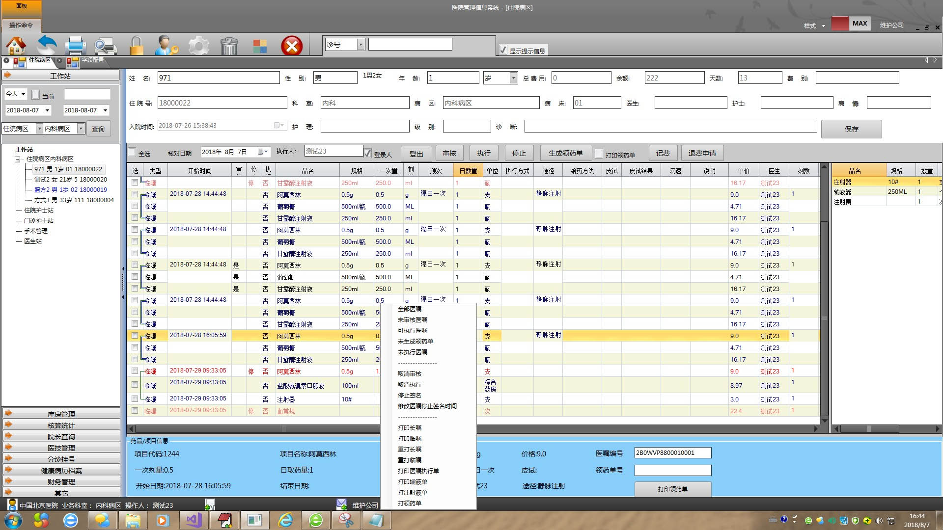The width and height of the screenshot is (943, 530).
Task: Check the highlighted 16:05:59 阿莫西林 row checkbox
Action: 135,336
